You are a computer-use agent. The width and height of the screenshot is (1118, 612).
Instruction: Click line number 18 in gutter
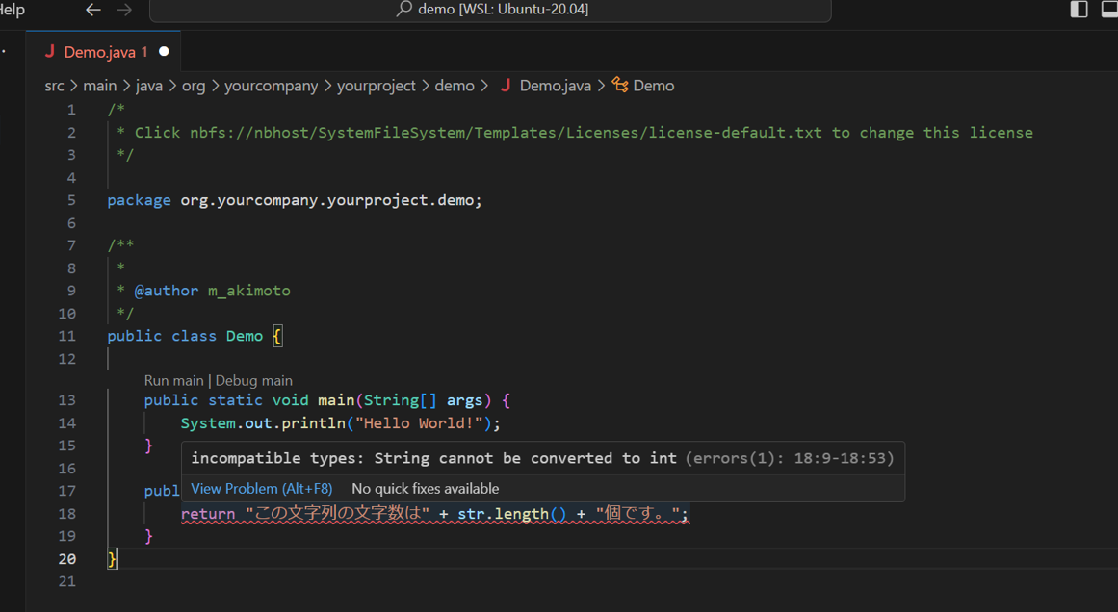pos(67,514)
